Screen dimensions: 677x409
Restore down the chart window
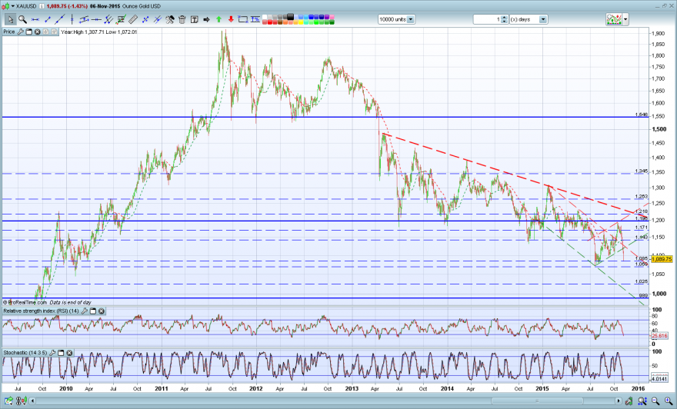point(664,6)
